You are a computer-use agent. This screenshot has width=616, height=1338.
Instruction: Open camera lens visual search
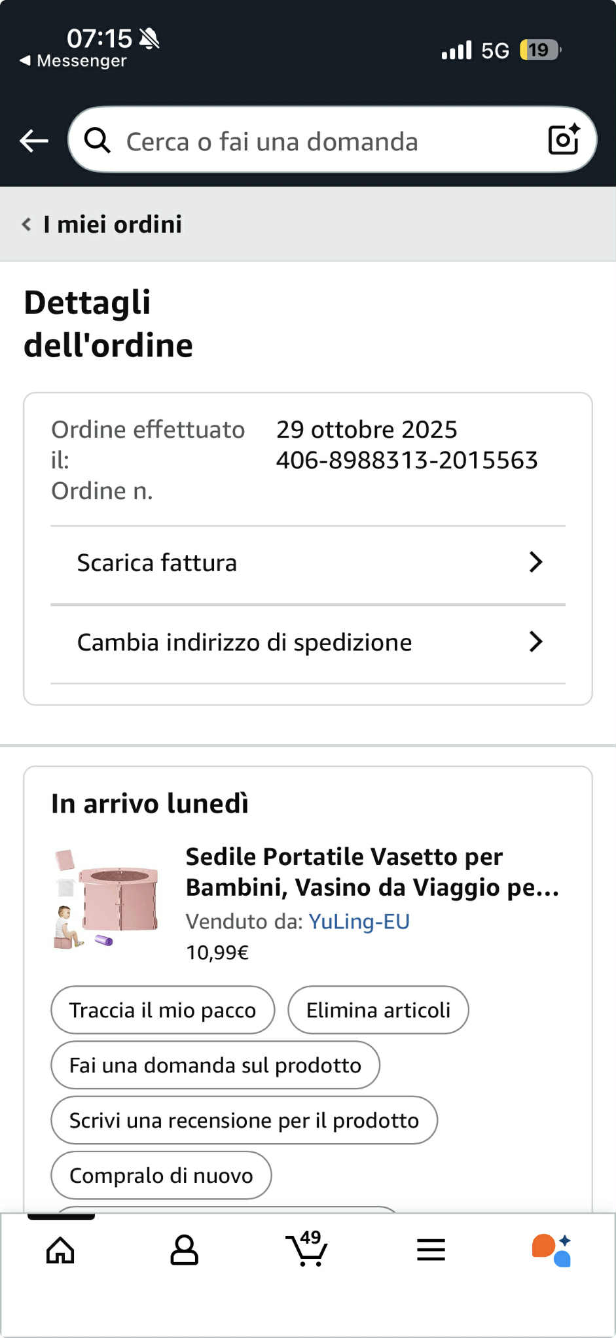(x=563, y=139)
